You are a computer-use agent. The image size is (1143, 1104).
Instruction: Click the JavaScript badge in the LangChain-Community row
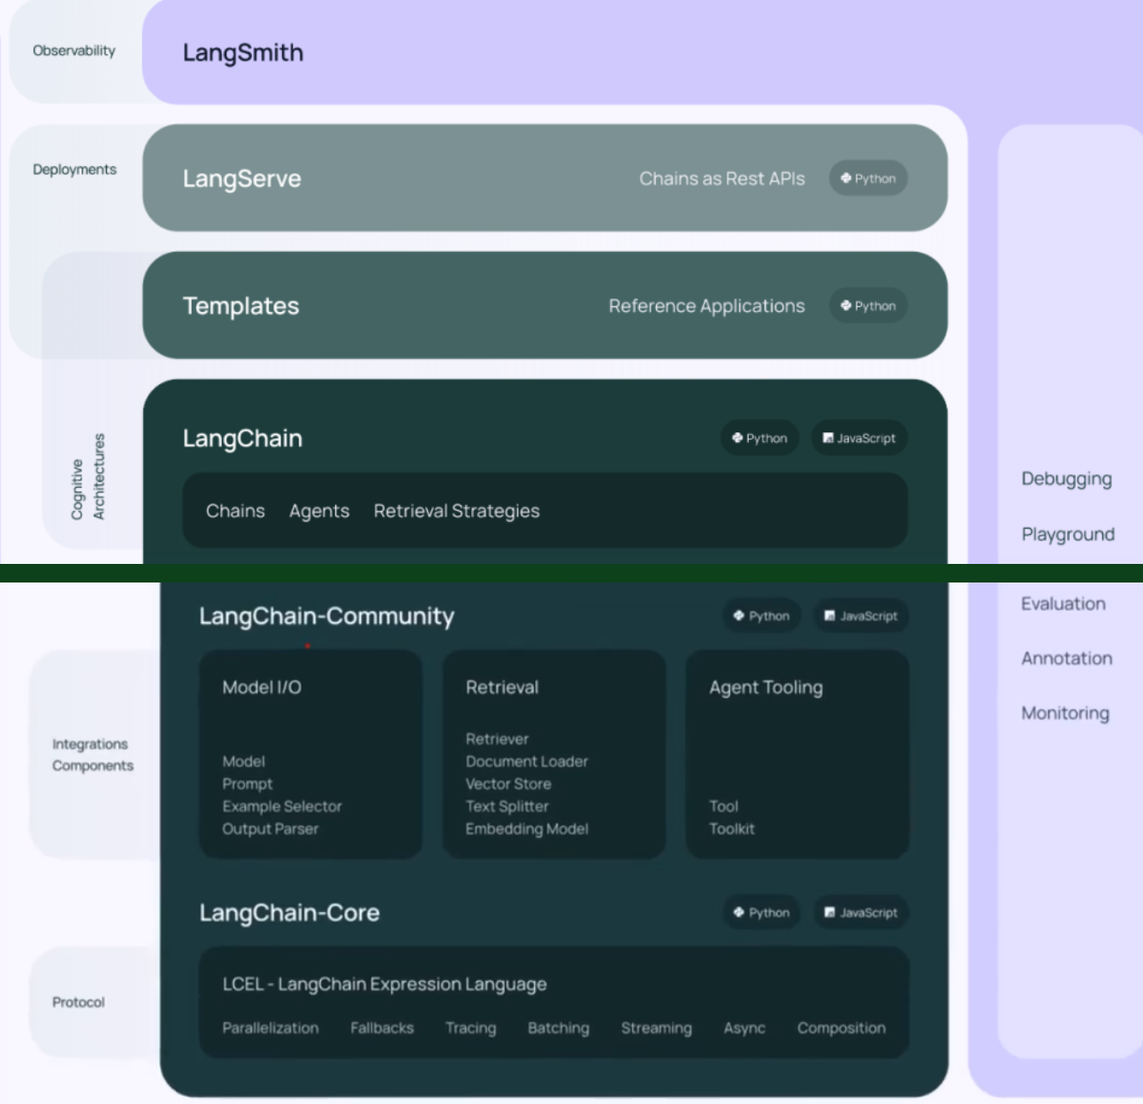tap(861, 616)
